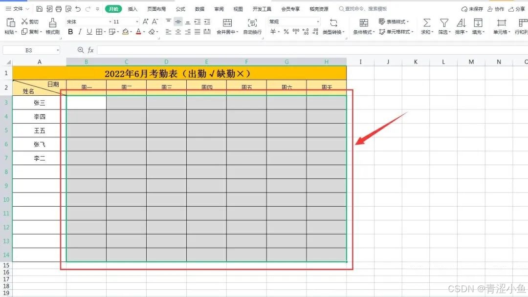Click the paste clipboard icon

[11, 22]
